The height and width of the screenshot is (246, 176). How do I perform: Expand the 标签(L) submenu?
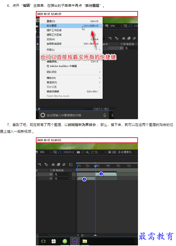[x=71, y=50]
